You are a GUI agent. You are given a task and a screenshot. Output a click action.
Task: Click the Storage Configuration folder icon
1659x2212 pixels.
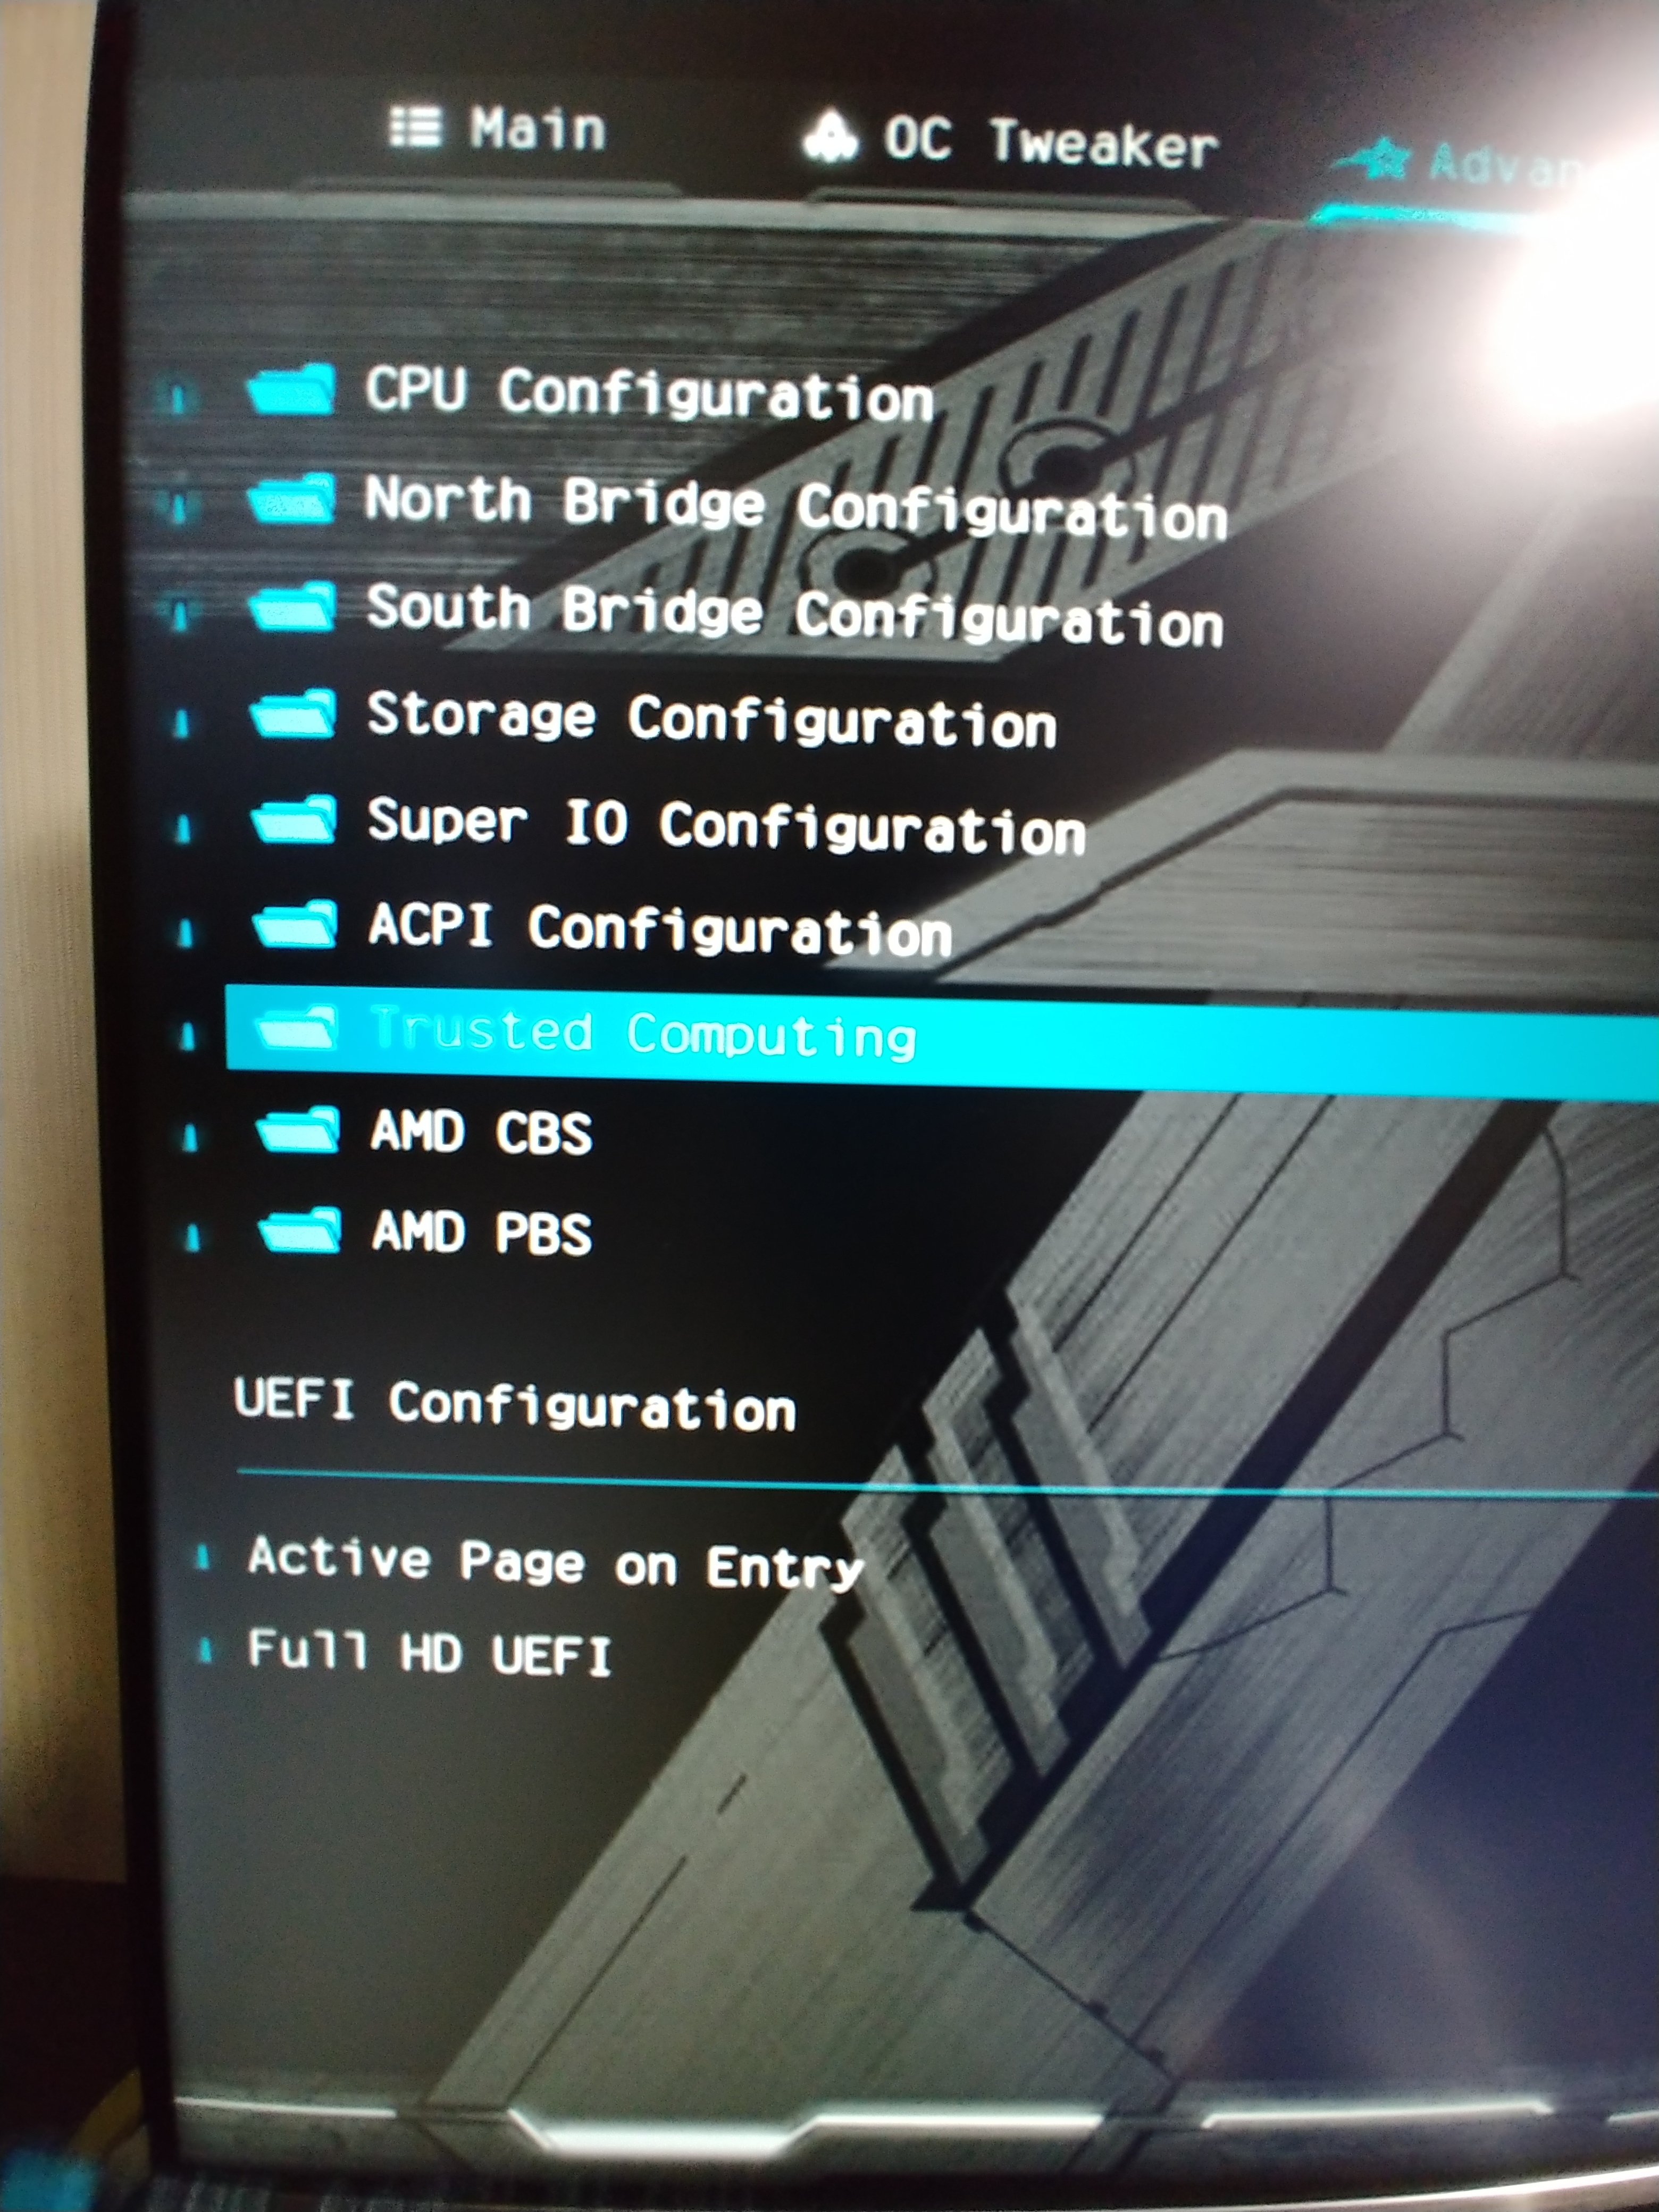(293, 714)
